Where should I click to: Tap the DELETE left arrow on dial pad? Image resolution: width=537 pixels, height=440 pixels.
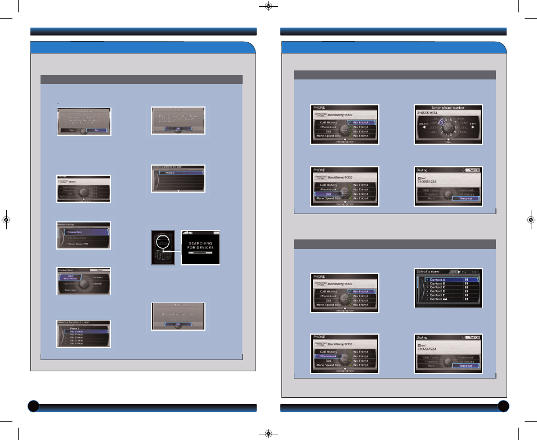pyautogui.click(x=424, y=127)
